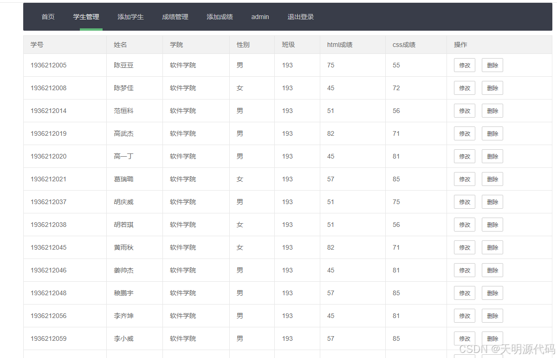
Task: Select student ID 1936212019
Action: point(49,133)
